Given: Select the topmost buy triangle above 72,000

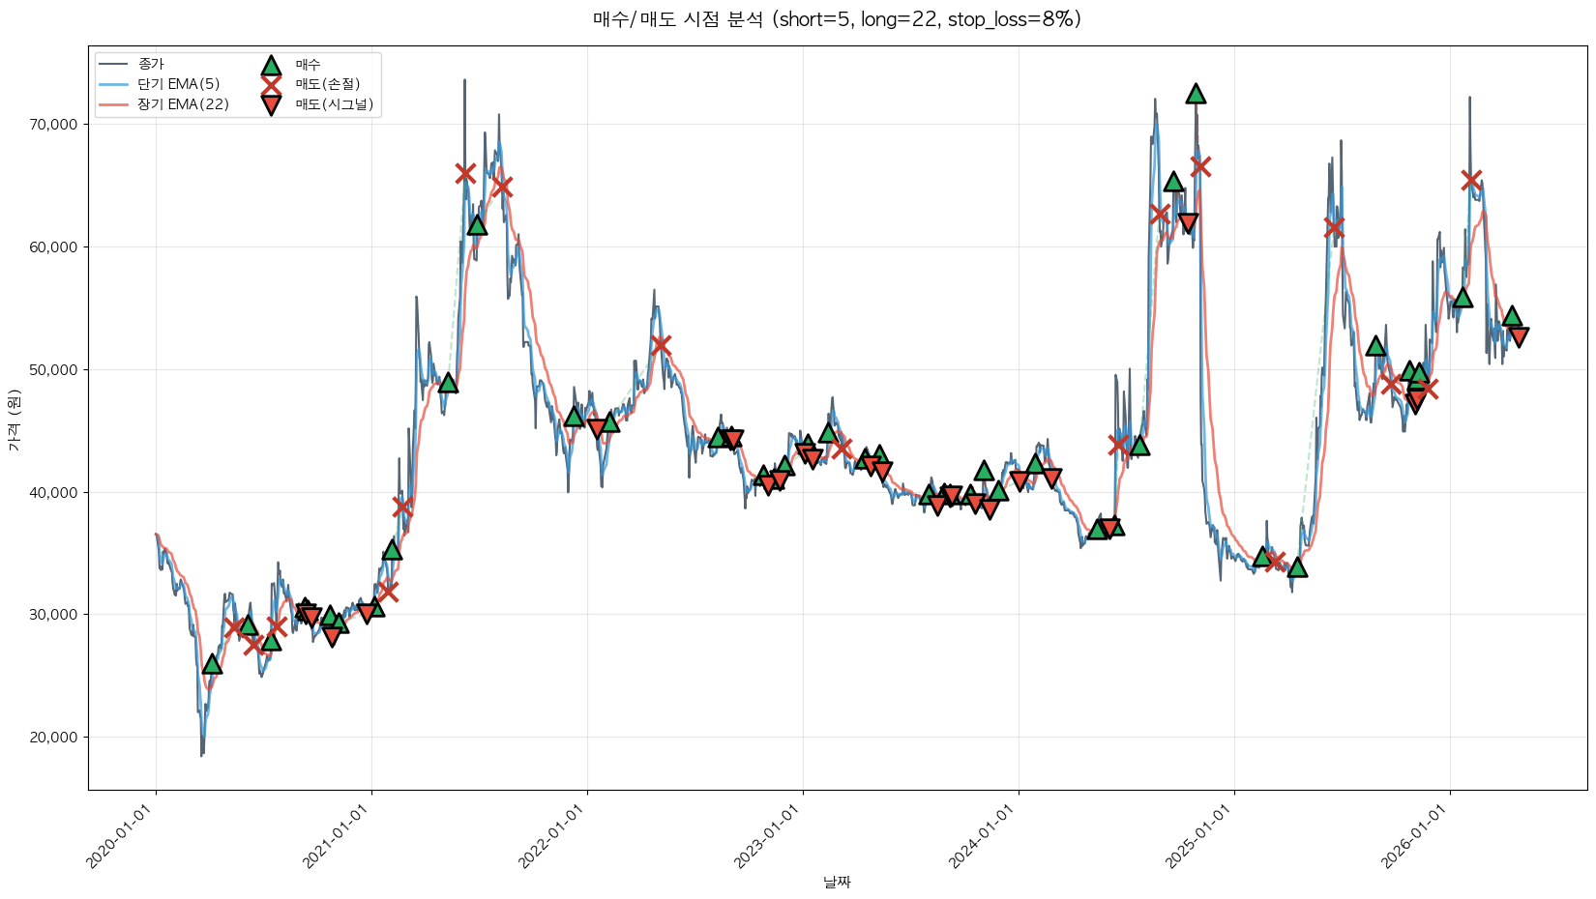Looking at the screenshot, I should coord(1196,94).
